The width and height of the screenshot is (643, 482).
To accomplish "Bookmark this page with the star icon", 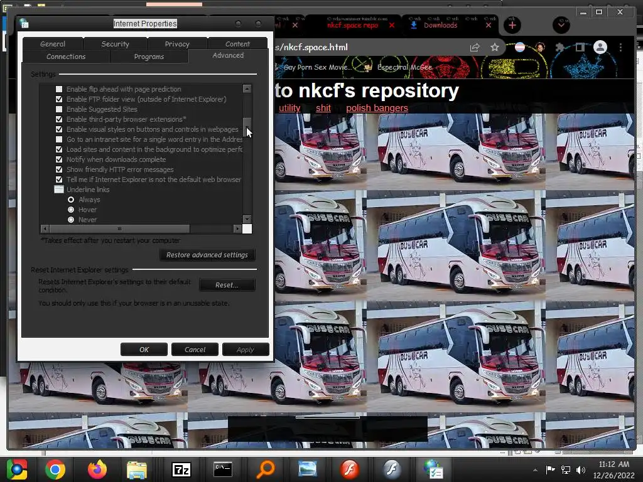I will 495,48.
